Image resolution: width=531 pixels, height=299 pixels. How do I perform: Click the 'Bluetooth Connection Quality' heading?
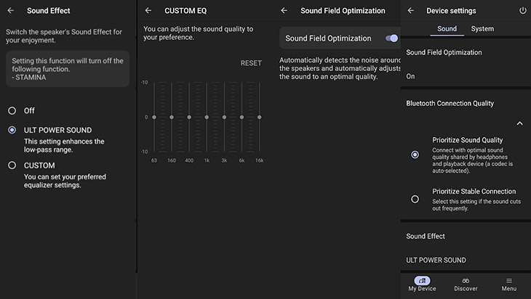click(x=450, y=103)
